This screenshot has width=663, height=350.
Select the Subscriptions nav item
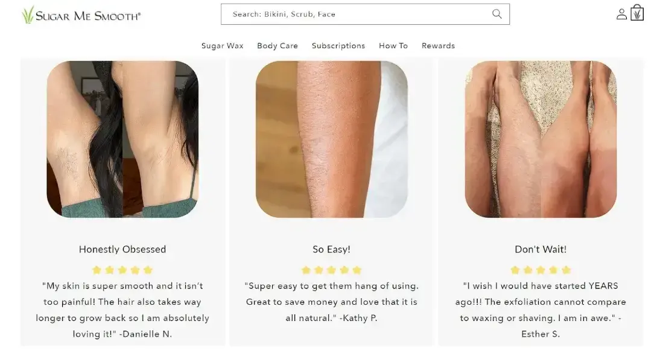338,45
